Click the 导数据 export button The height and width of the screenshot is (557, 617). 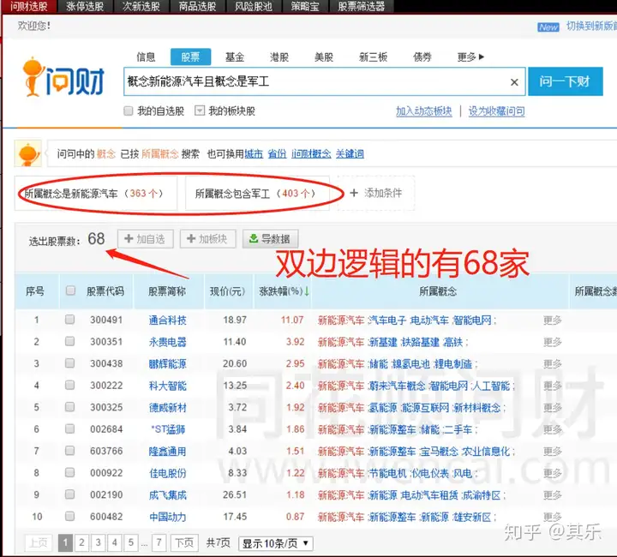tap(270, 239)
